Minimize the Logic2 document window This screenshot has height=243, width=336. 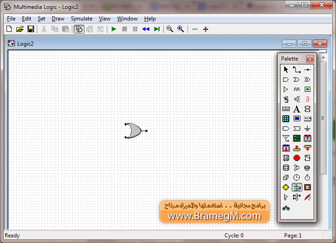tap(289, 44)
